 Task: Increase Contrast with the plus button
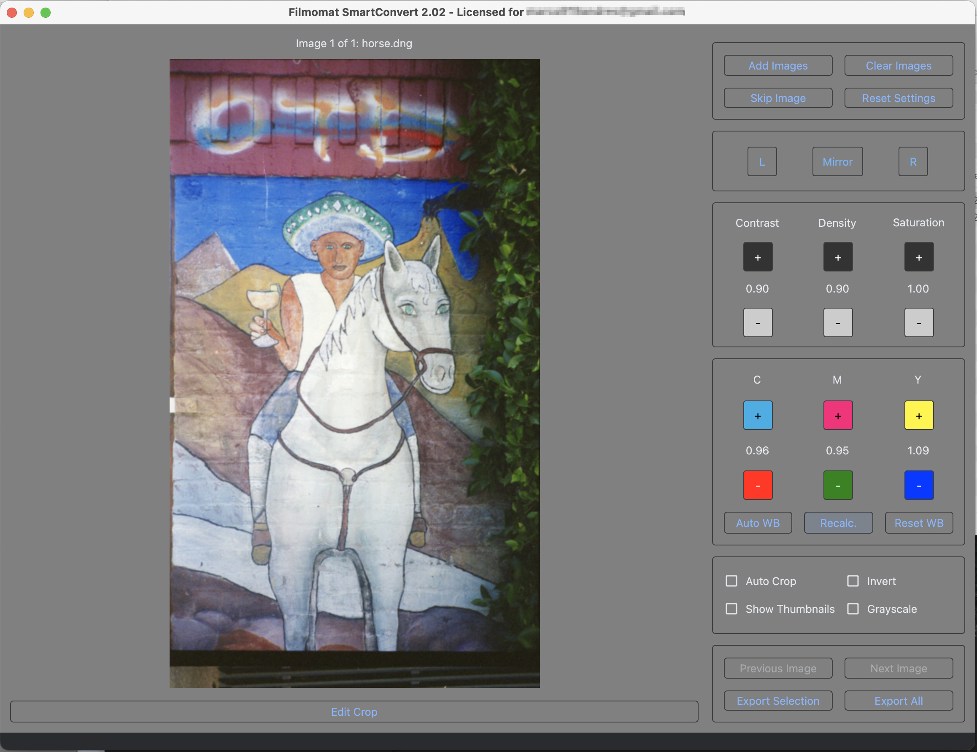tap(758, 257)
